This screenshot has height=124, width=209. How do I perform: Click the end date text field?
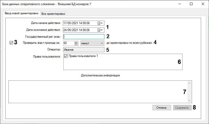click(x=79, y=30)
